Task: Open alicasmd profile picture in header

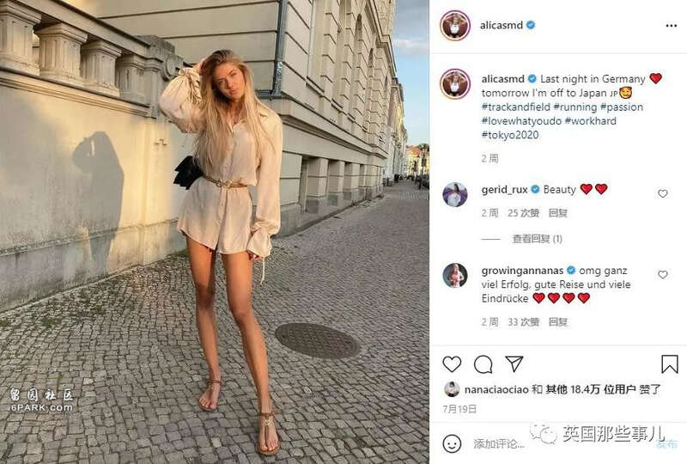Action: coord(455,26)
